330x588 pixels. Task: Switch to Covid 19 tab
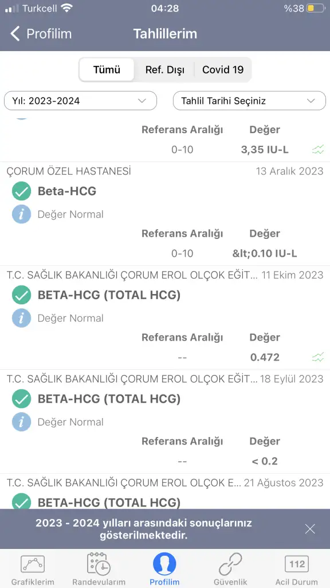click(223, 69)
